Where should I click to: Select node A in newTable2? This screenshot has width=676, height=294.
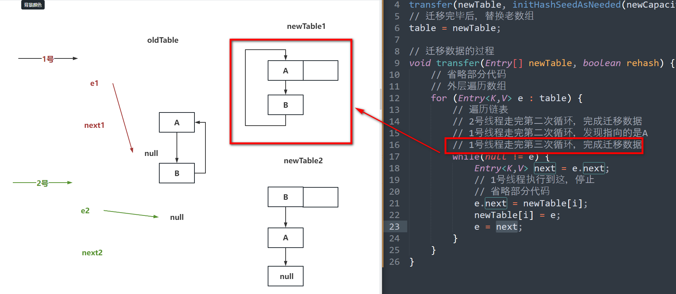click(x=286, y=238)
